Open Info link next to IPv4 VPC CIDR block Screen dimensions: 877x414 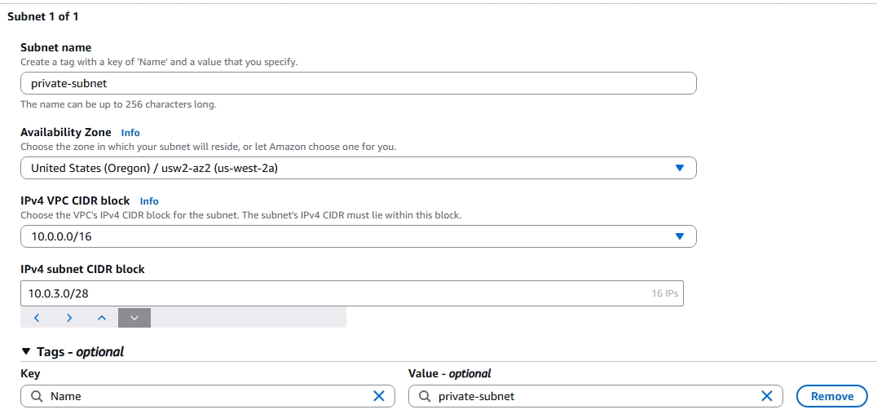click(149, 200)
